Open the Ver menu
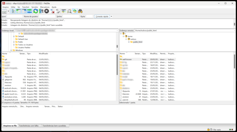The image size is (237, 132). pyautogui.click(x=19, y=7)
